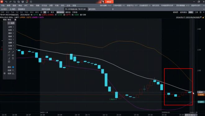This screenshot has width=205, height=116.
Task: Select the 最新券 bond button
Action: coord(68,12)
